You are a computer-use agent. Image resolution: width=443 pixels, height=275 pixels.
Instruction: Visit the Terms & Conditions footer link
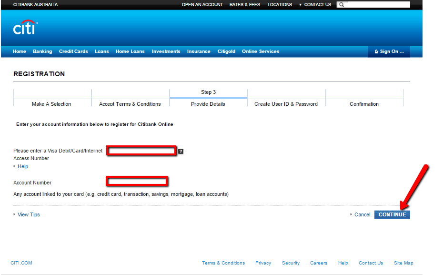point(223,263)
